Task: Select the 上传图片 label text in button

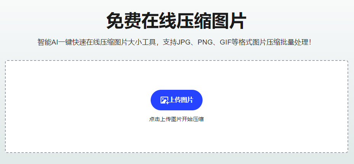Action: pyautogui.click(x=181, y=100)
